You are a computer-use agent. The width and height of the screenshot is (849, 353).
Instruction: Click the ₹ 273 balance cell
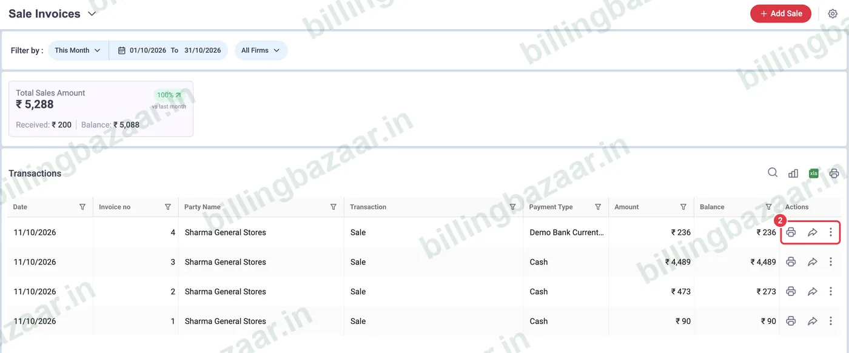tap(767, 292)
